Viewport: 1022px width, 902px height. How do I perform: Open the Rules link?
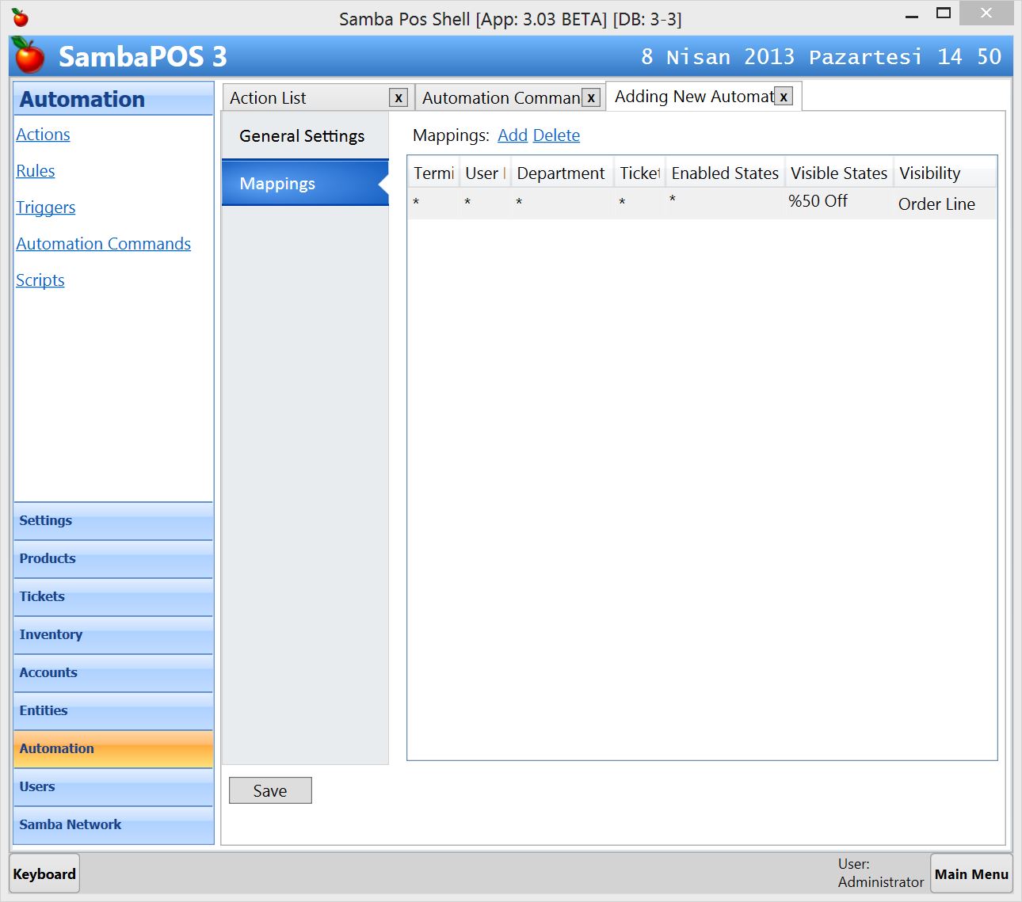pyautogui.click(x=36, y=171)
